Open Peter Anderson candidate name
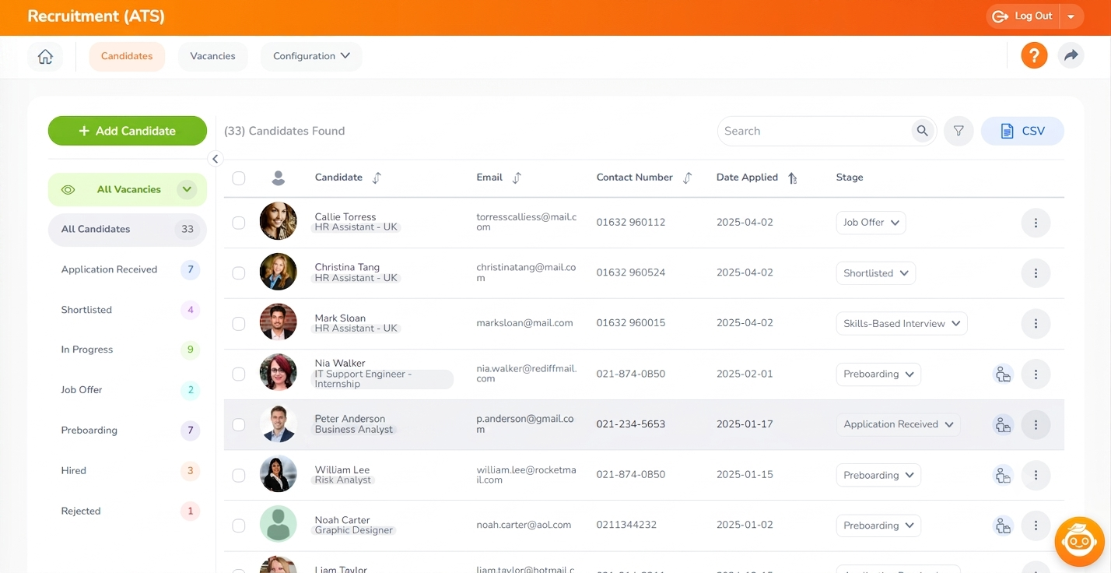The width and height of the screenshot is (1111, 573). [350, 419]
